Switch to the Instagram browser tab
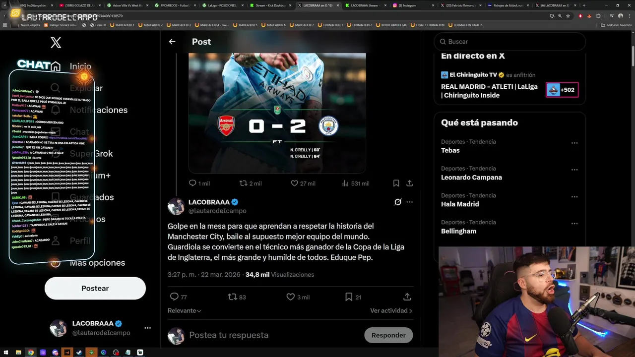 pos(412,5)
